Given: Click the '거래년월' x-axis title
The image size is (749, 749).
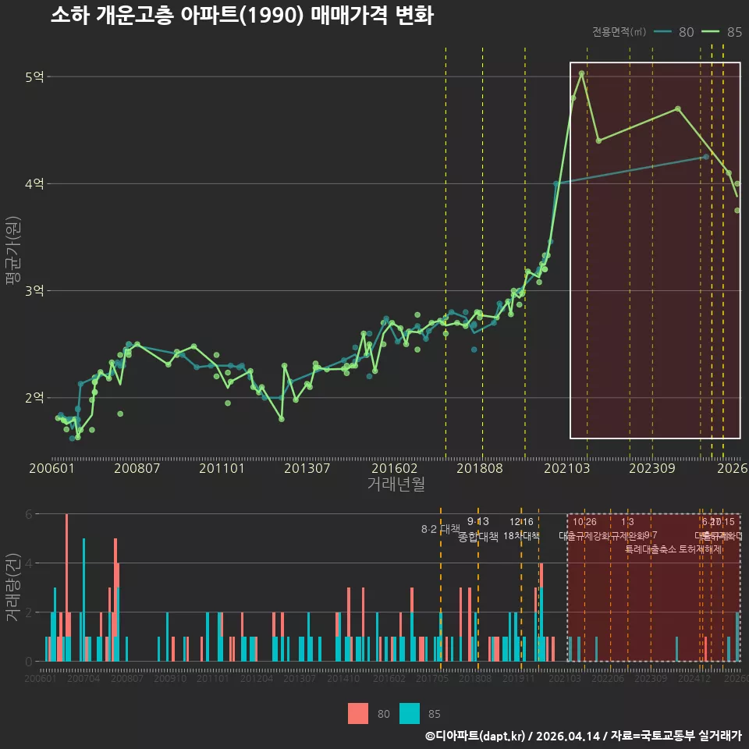Looking at the screenshot, I should 396,484.
